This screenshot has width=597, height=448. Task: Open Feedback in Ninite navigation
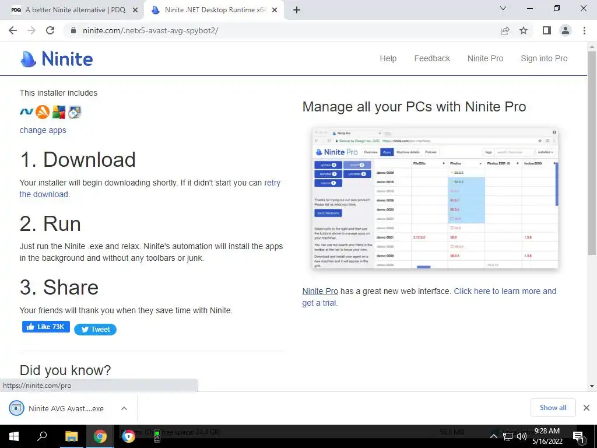pos(432,59)
